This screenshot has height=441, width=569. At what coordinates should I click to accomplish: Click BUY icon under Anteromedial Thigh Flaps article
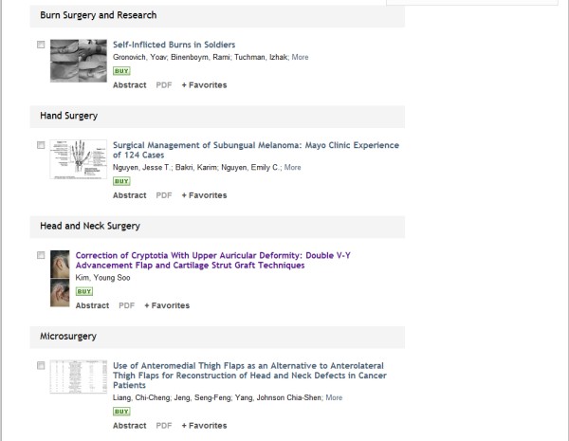point(121,412)
